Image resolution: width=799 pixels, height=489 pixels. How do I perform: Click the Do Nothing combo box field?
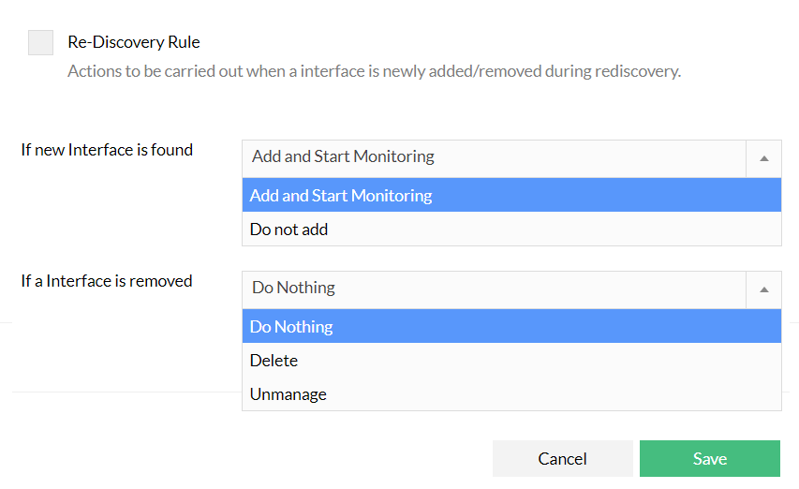click(x=494, y=289)
